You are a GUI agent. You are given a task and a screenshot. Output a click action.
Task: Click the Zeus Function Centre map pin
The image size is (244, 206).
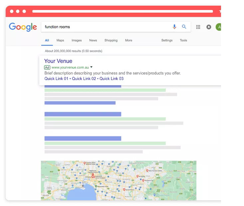click(x=147, y=170)
